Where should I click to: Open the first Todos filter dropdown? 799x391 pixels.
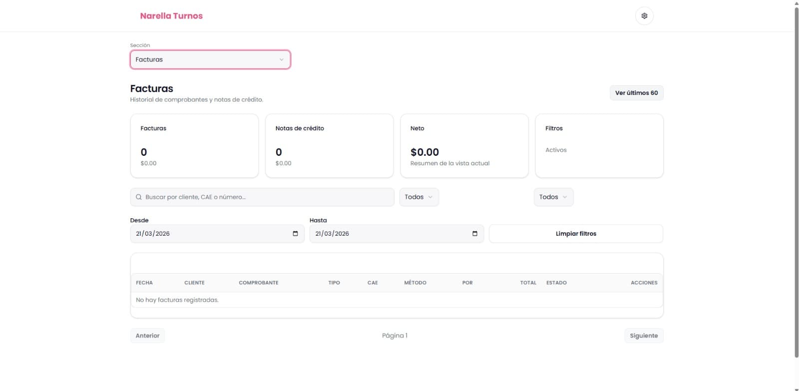click(x=419, y=197)
